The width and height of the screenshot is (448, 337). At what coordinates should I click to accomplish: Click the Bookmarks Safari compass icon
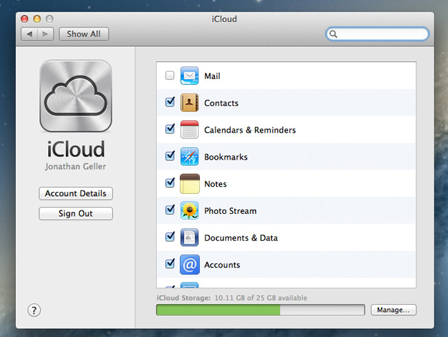click(x=189, y=157)
